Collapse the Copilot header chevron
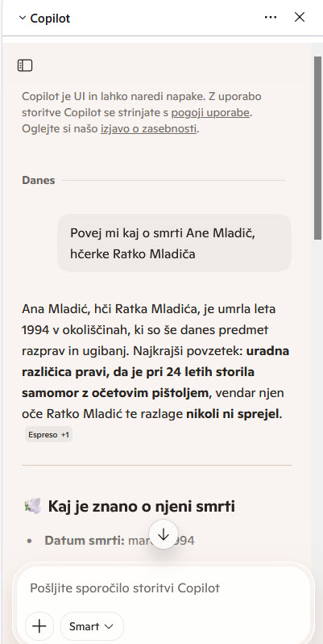Screen dimensions: 323x644 pyautogui.click(x=22, y=18)
